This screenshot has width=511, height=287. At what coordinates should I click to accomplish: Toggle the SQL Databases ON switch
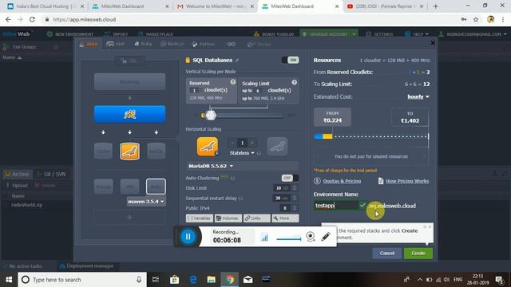291,60
